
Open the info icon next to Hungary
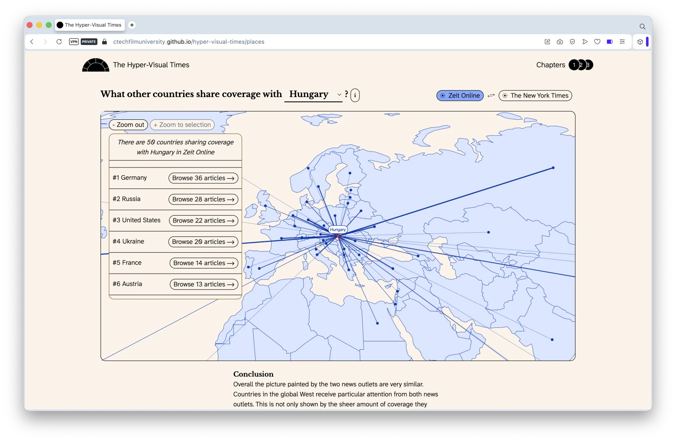coord(355,95)
